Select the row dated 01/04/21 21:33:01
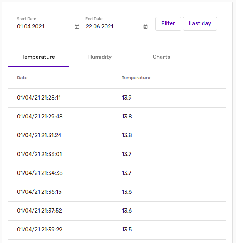 pos(117,155)
